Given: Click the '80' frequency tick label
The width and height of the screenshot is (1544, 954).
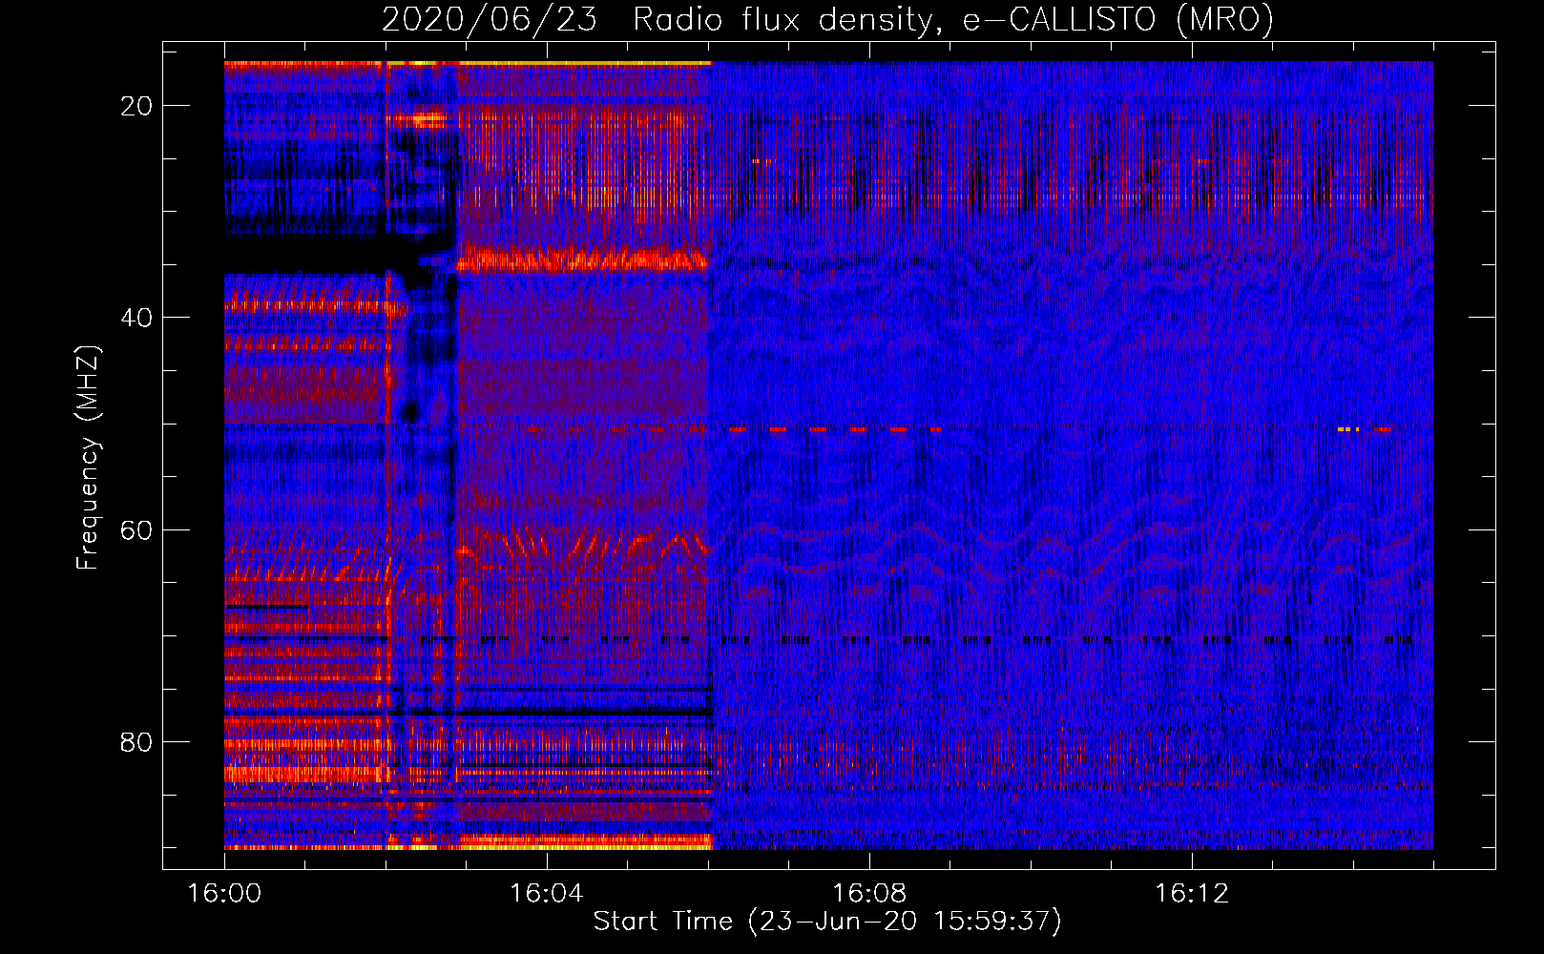Looking at the screenshot, I should [x=136, y=741].
